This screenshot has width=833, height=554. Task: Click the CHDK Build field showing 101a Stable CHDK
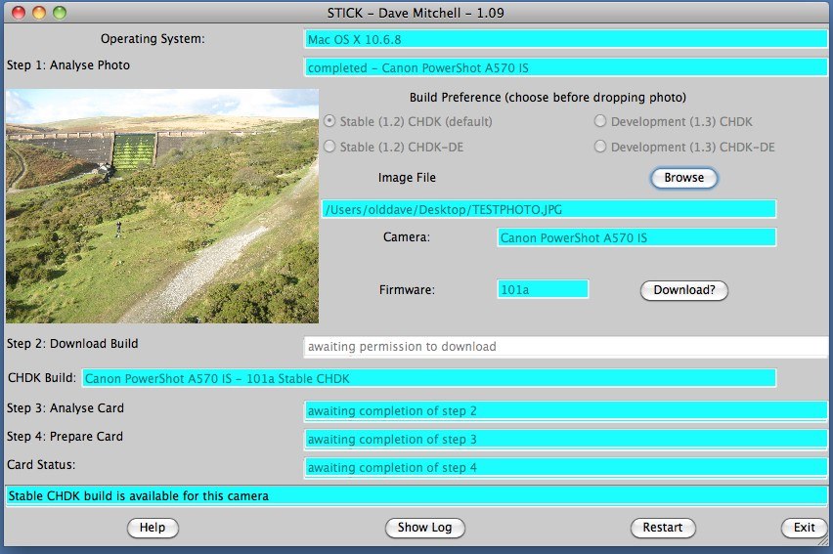coord(428,378)
